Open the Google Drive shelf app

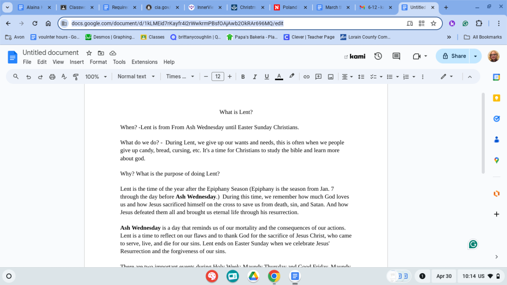[253, 276]
